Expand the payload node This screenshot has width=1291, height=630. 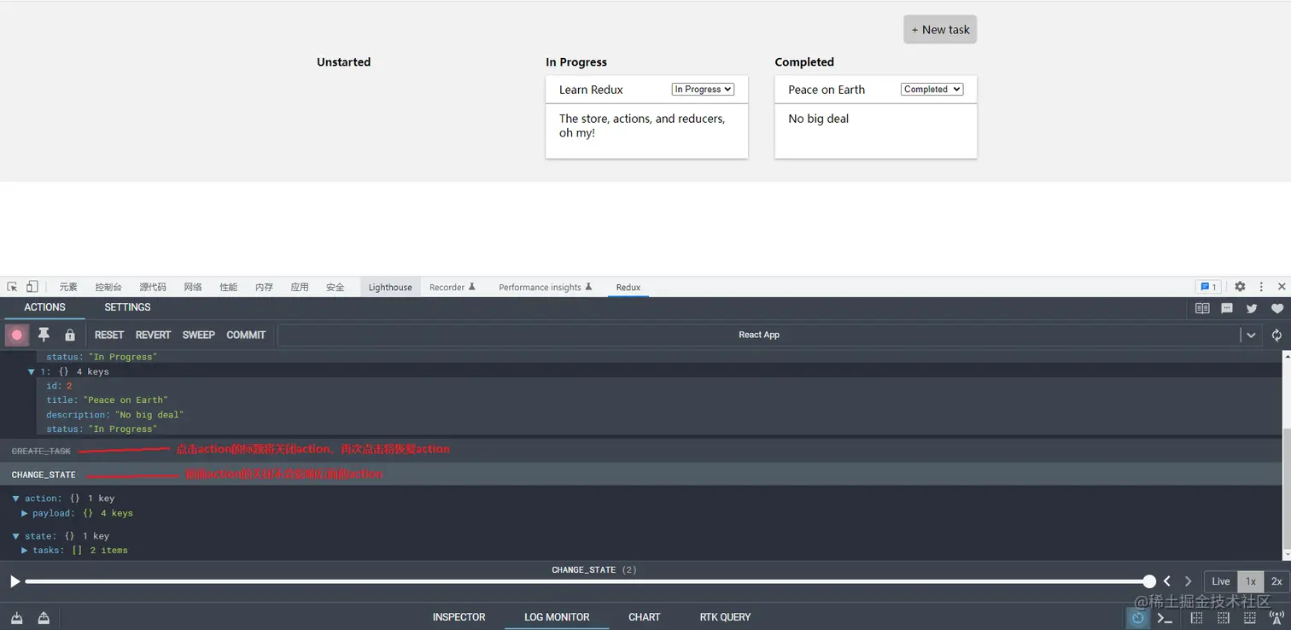coord(25,513)
